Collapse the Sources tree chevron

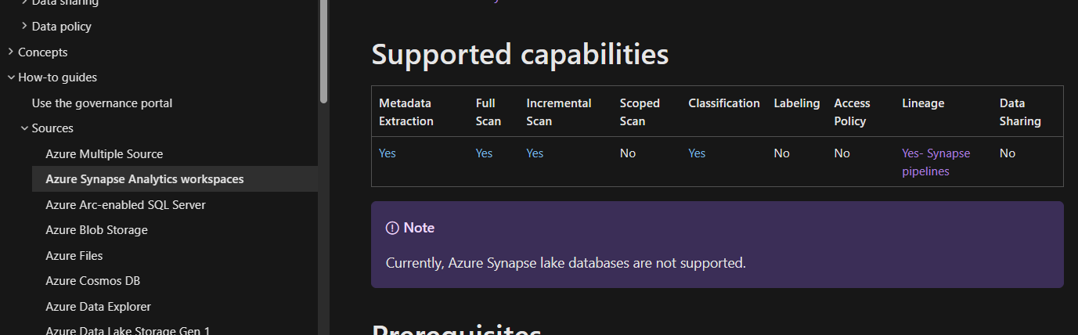tap(24, 128)
